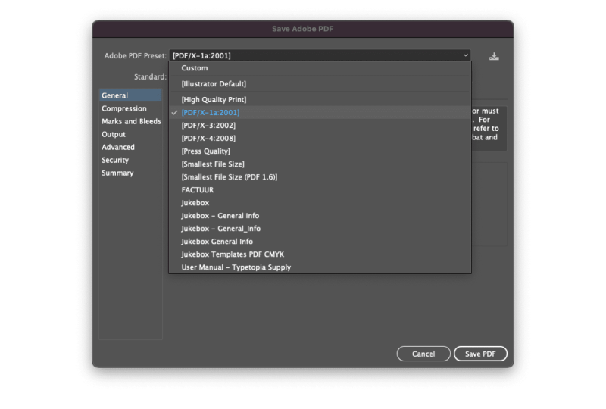Select the plain Jukebox preset

click(x=320, y=203)
